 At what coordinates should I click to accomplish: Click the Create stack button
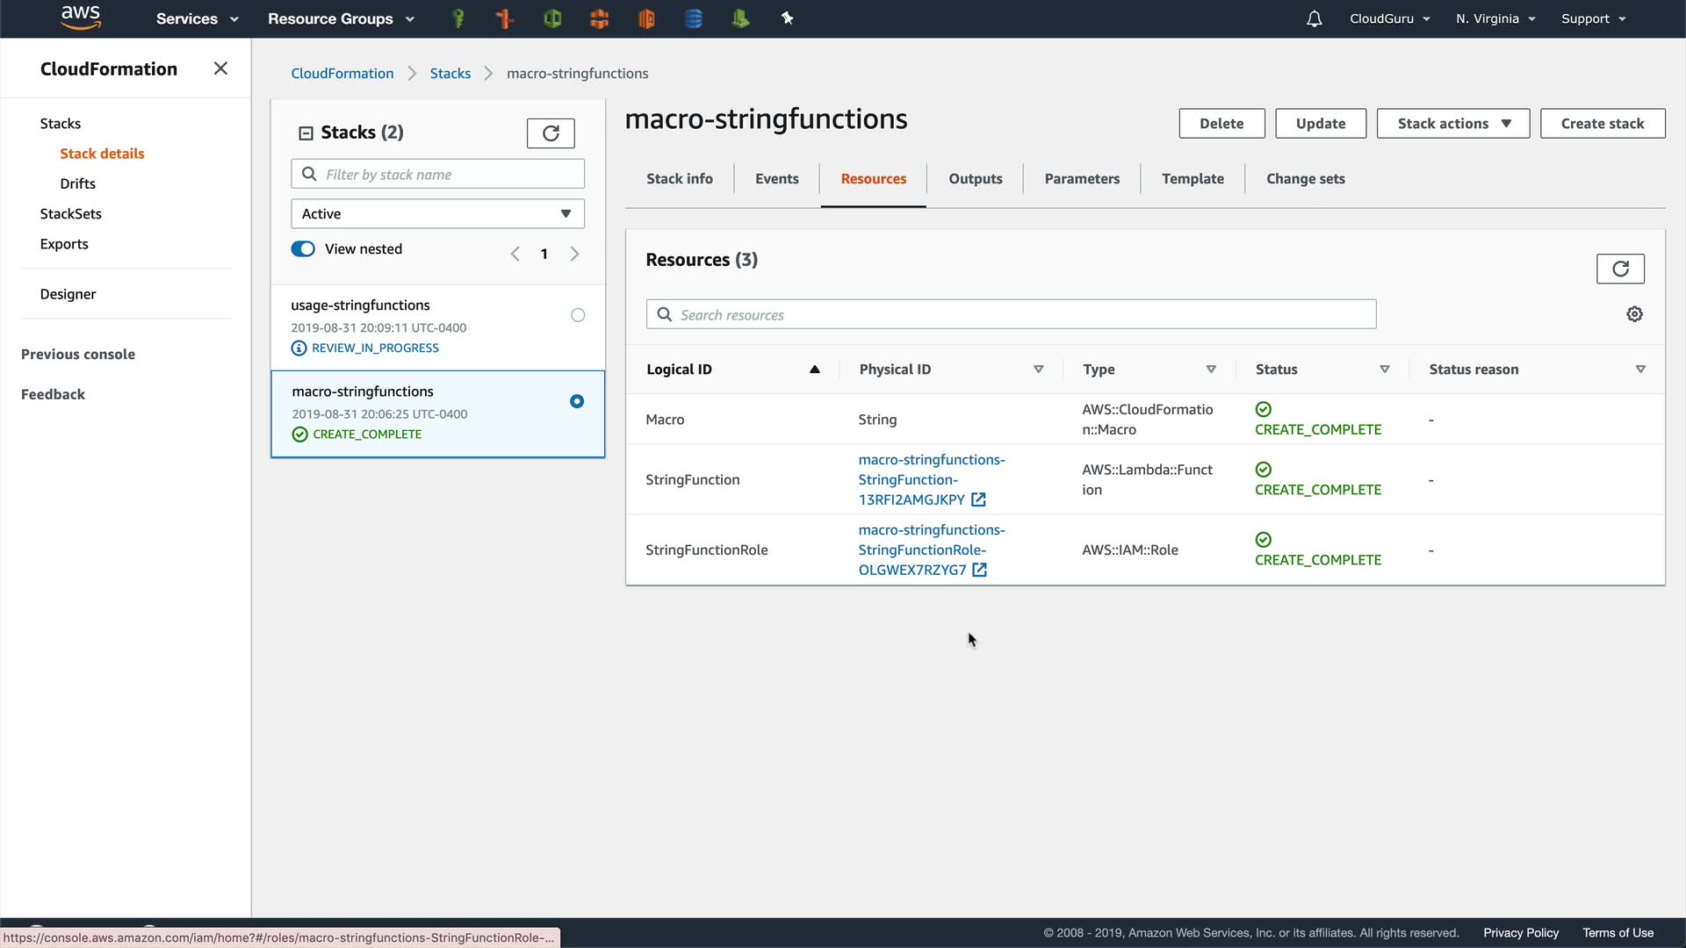coord(1602,124)
